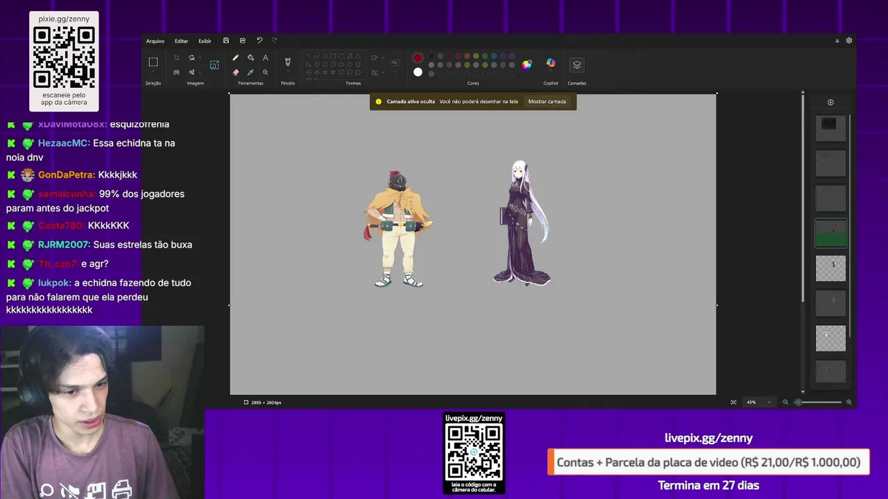Click the rotate image icon

tap(191, 58)
